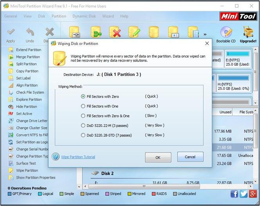Open the General menu
This screenshot has width=260, height=206.
click(x=11, y=16)
